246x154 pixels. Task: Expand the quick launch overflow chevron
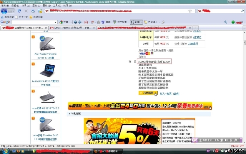click(28, 151)
